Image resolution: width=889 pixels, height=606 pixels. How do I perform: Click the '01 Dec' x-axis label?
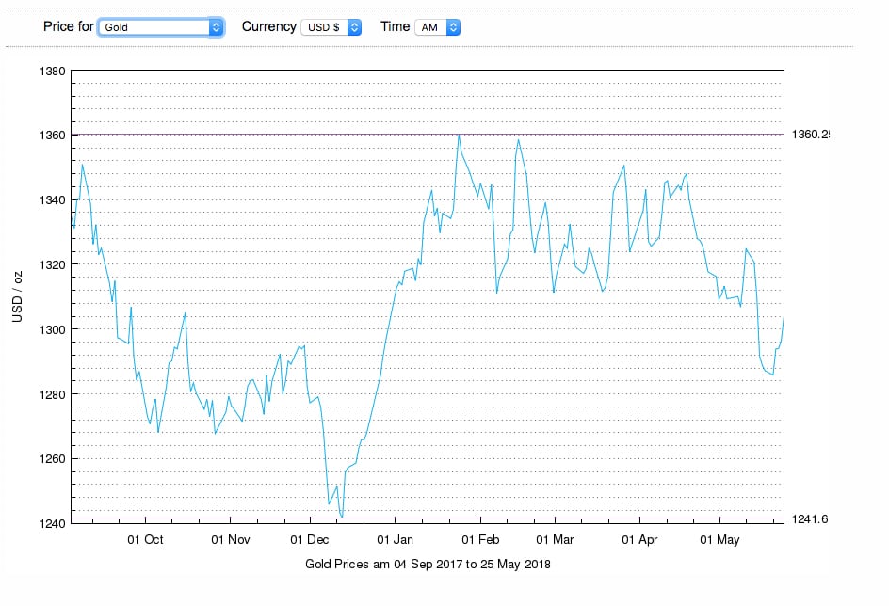310,540
